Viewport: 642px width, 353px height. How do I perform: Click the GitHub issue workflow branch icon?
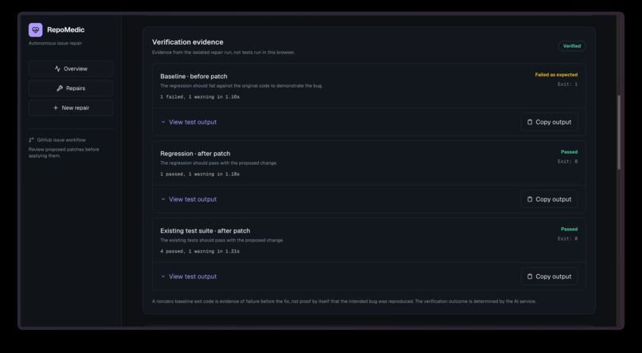click(32, 140)
